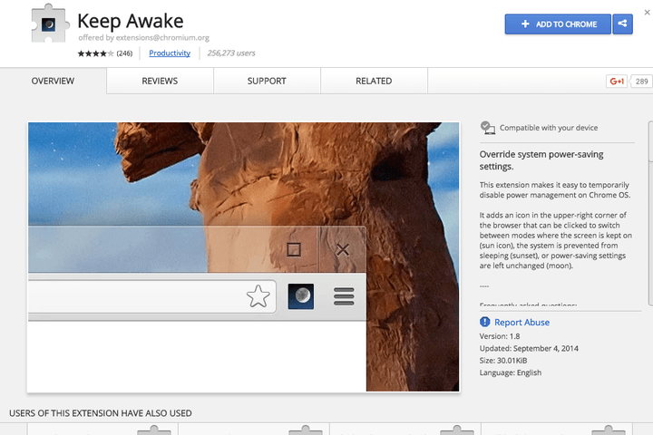Screen dimensions: 653x435
Task: Click the extension screenshot preview image
Action: tap(244, 256)
